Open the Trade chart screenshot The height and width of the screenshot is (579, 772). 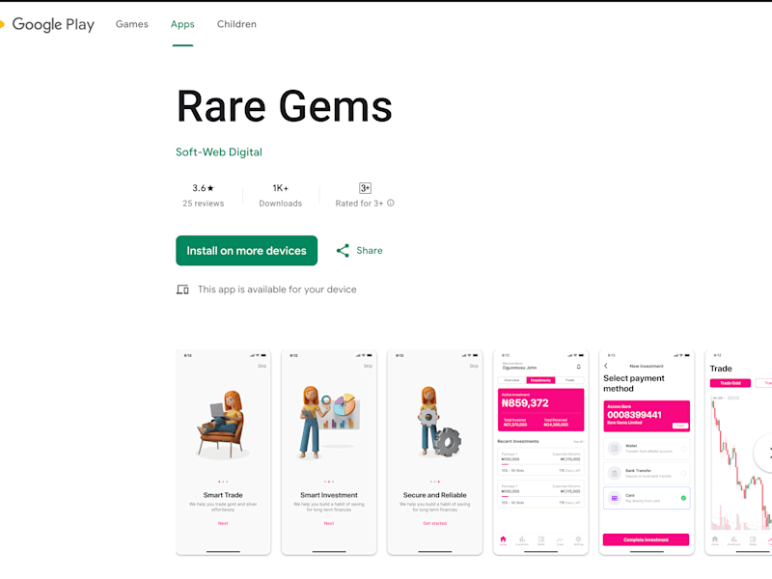pyautogui.click(x=738, y=453)
